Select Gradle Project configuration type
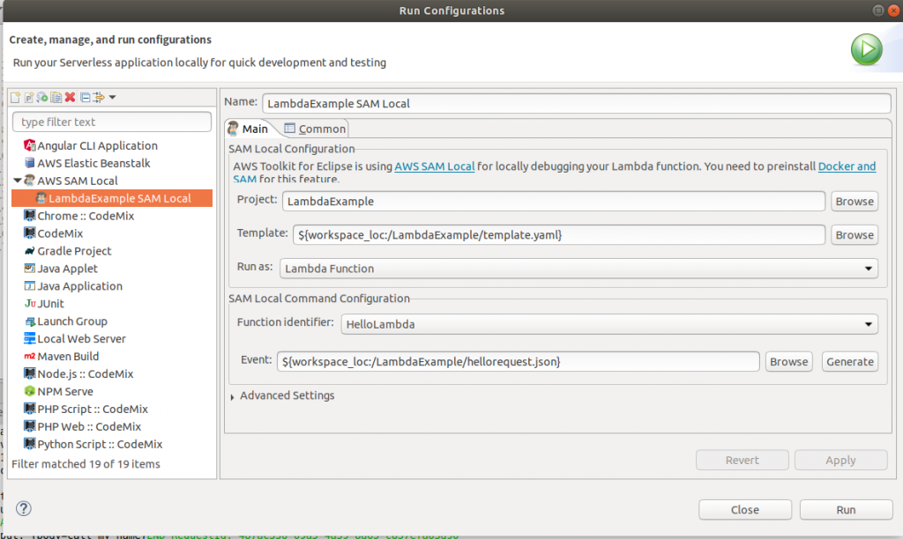 (68, 251)
